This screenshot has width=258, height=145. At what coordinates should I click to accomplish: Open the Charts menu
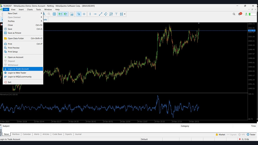[30, 10]
